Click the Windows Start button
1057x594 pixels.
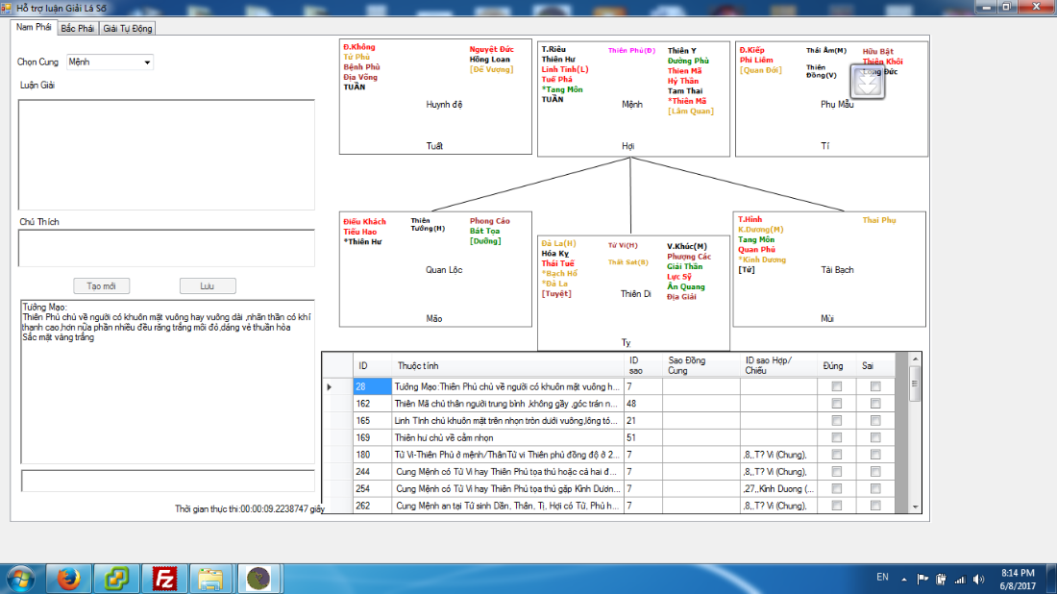click(x=19, y=578)
